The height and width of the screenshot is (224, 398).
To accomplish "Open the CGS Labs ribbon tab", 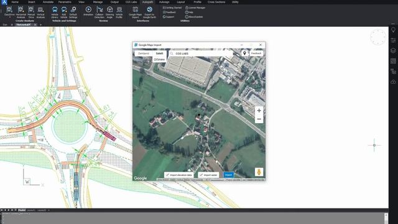I will click(x=131, y=2).
